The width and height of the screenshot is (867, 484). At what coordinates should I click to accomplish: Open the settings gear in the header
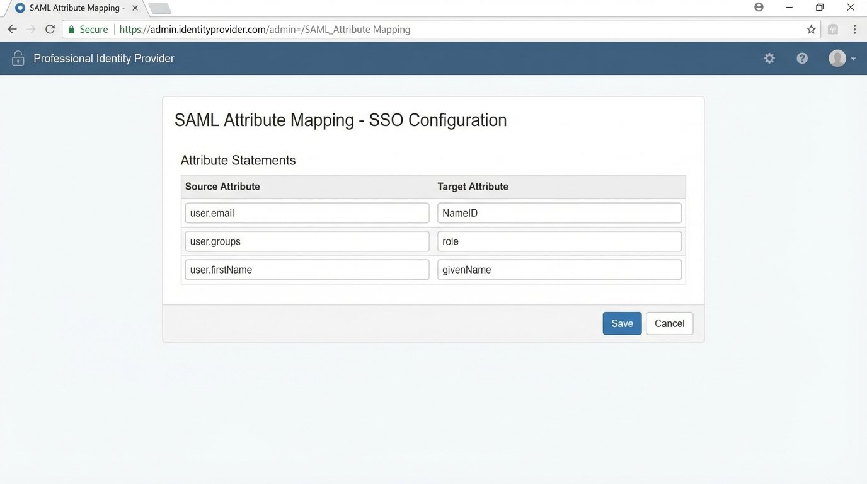click(769, 58)
